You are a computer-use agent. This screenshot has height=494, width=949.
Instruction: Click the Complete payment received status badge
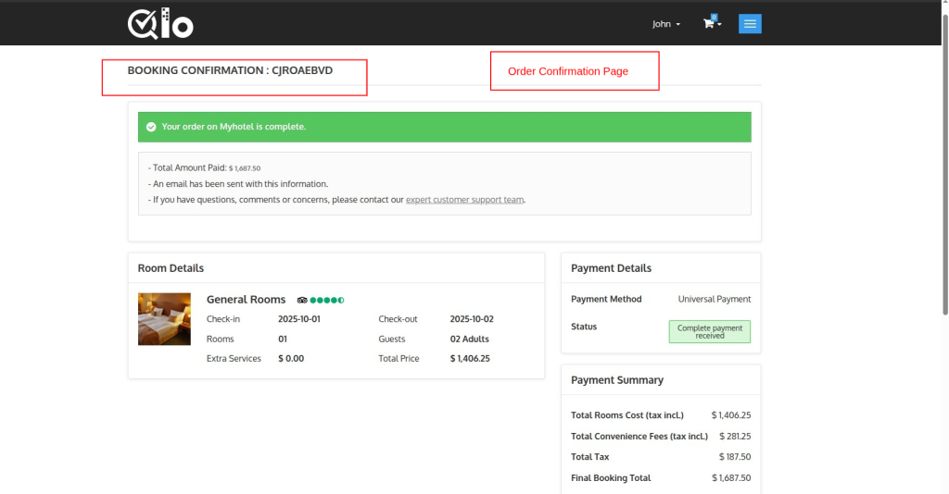coord(709,331)
